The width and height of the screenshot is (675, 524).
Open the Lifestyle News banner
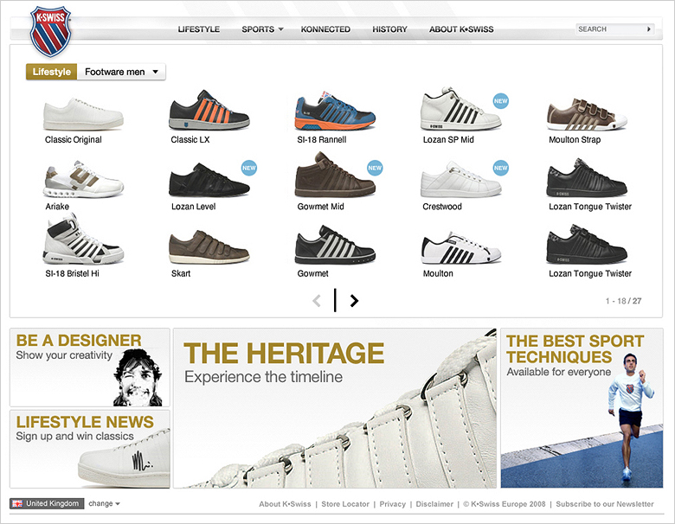90,449
